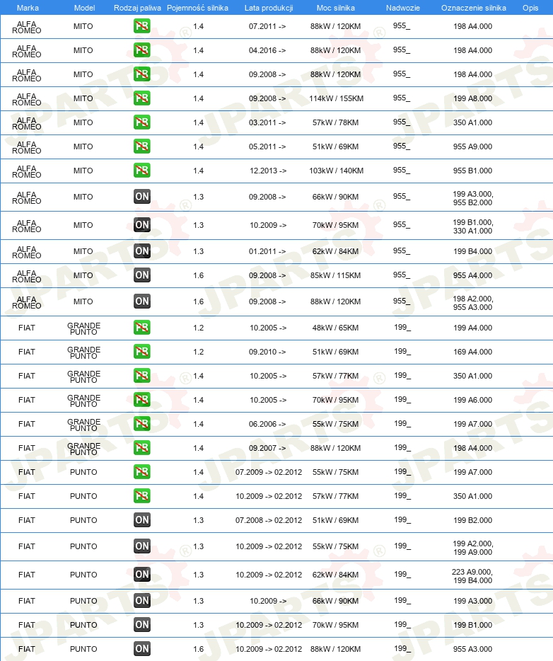Select the 09.2007 -> production date cell
Viewport: 553px width, 661px height.
coord(267,448)
